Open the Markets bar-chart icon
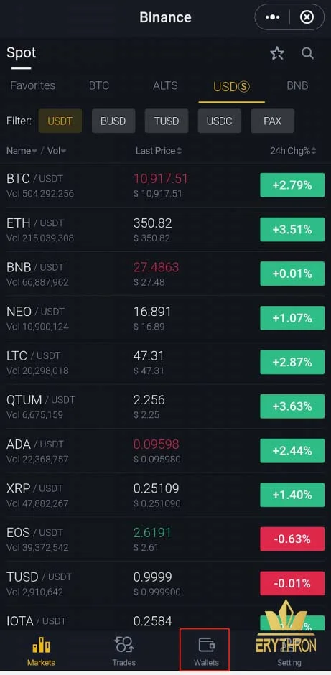331x675 pixels. 42,646
